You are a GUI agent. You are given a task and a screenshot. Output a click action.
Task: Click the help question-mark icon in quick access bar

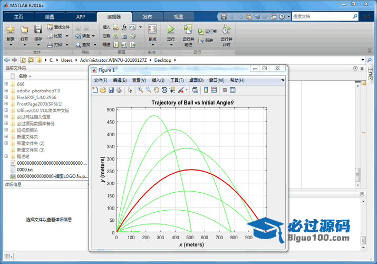tap(282, 16)
